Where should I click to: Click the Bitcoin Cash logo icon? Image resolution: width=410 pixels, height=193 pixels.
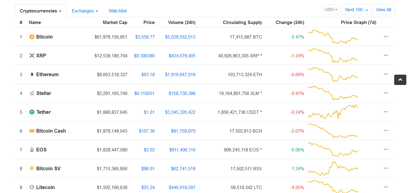coord(32,131)
